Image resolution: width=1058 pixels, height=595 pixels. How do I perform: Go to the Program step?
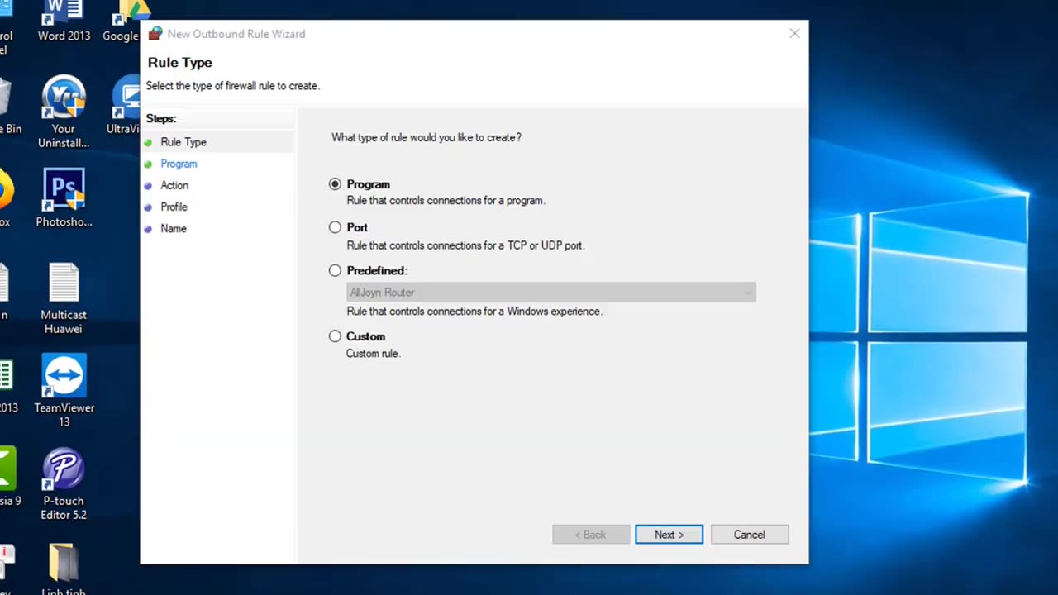coord(179,164)
